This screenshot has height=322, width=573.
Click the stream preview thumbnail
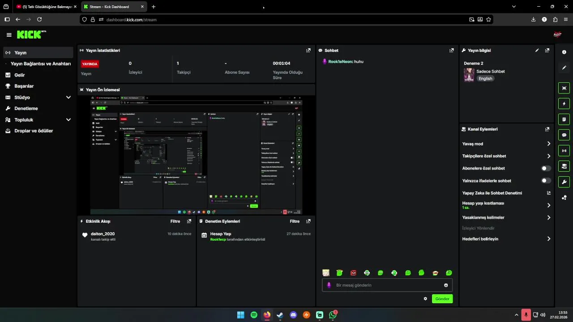(197, 155)
